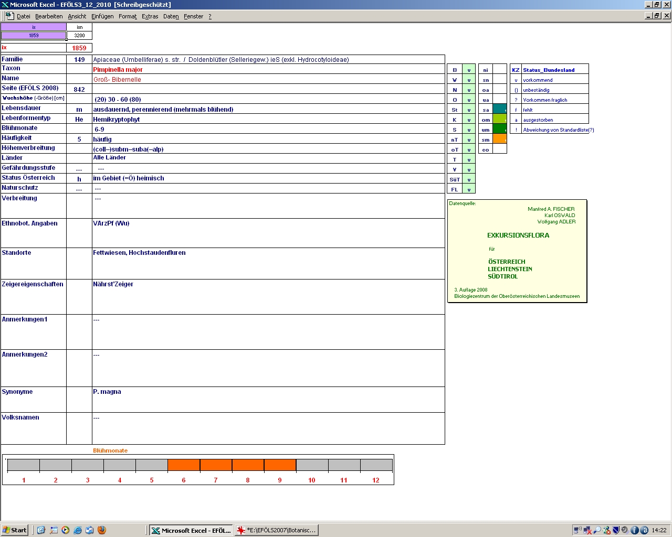
Task: Open the Einfügen menu
Action: click(x=102, y=16)
